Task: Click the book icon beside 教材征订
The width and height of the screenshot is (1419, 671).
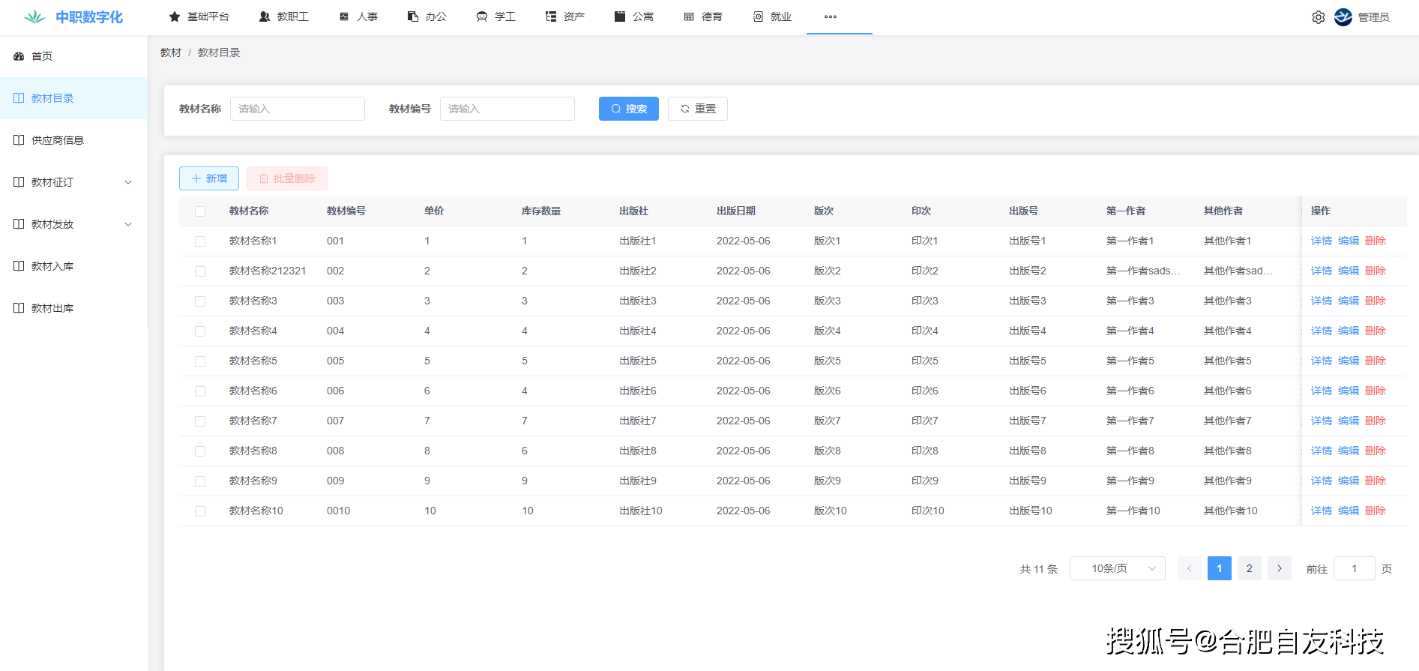Action: pyautogui.click(x=19, y=182)
